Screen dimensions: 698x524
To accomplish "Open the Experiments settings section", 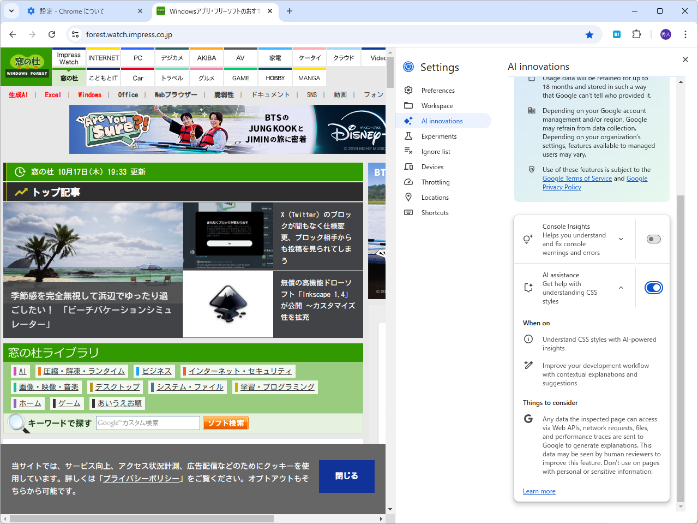I will (441, 136).
